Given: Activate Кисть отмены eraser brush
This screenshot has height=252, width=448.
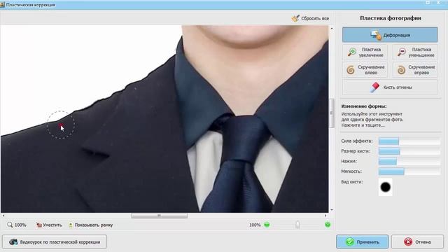Looking at the screenshot, I should 390,87.
